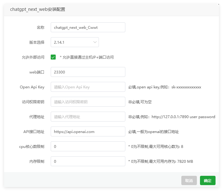Click the Open Api Key input box

[88, 87]
